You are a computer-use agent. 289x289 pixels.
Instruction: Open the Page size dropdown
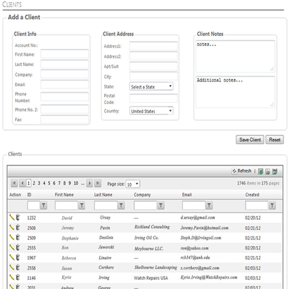click(x=133, y=184)
